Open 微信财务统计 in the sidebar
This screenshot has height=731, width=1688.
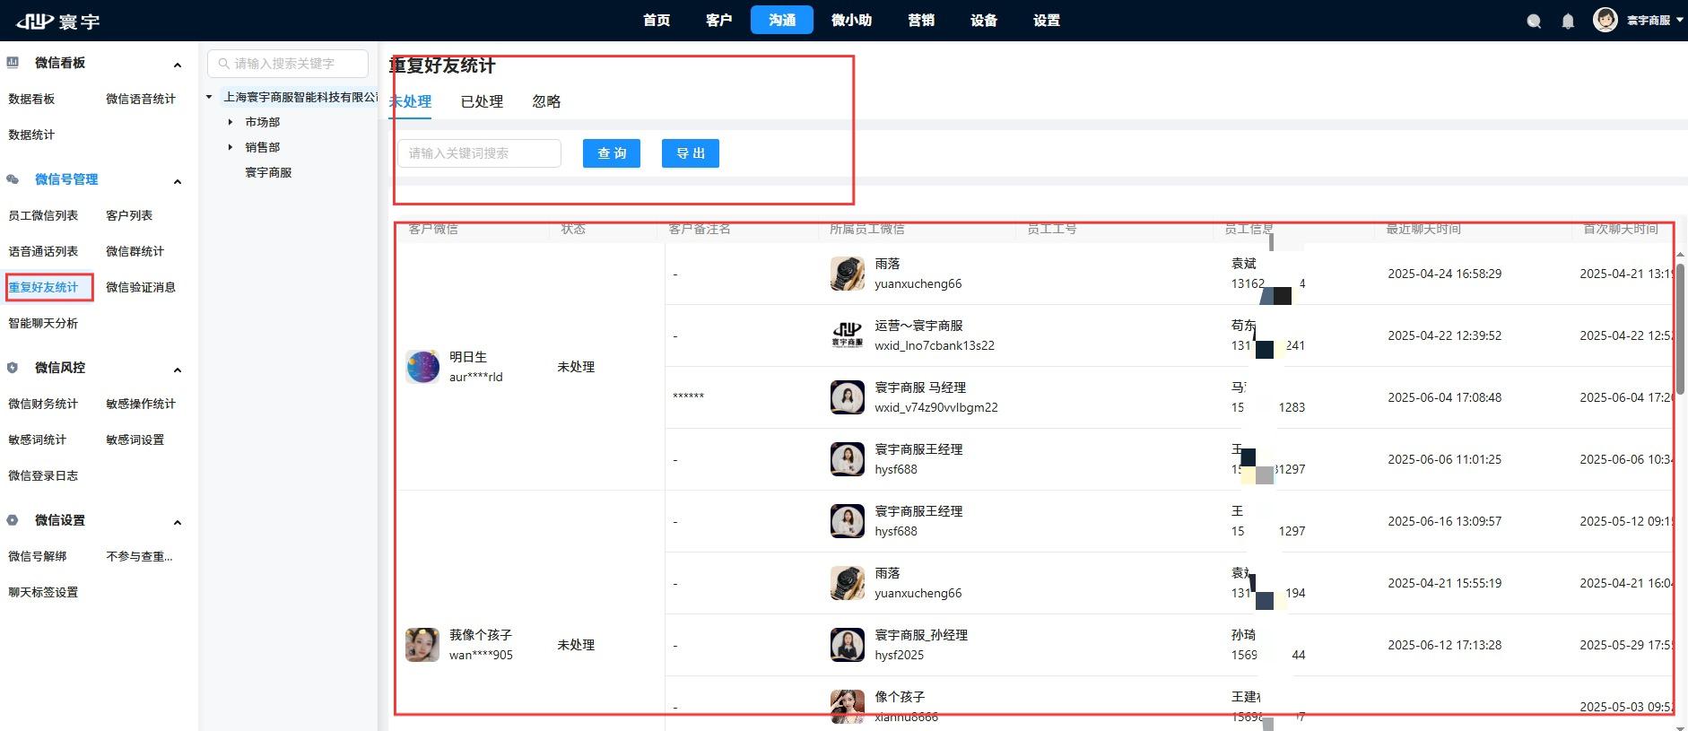(x=43, y=404)
